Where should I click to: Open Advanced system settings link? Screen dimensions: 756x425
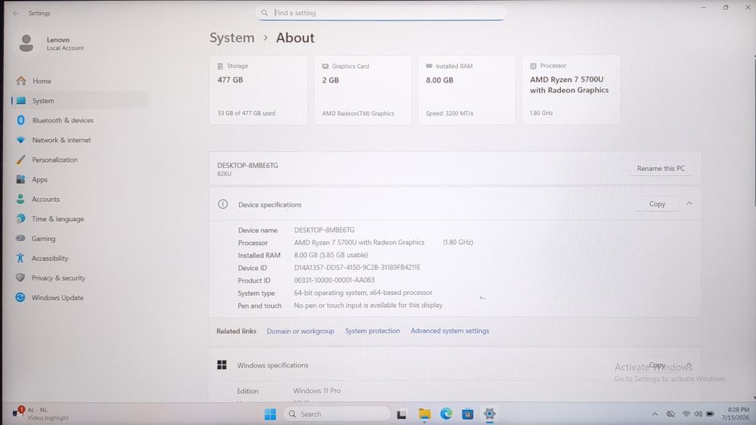coord(450,331)
